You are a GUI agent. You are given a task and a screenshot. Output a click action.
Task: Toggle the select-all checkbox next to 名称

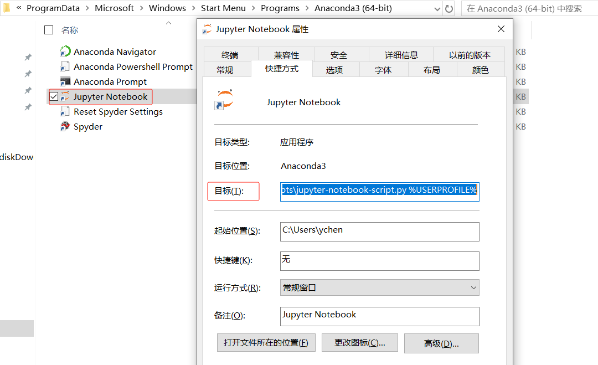pyautogui.click(x=49, y=30)
